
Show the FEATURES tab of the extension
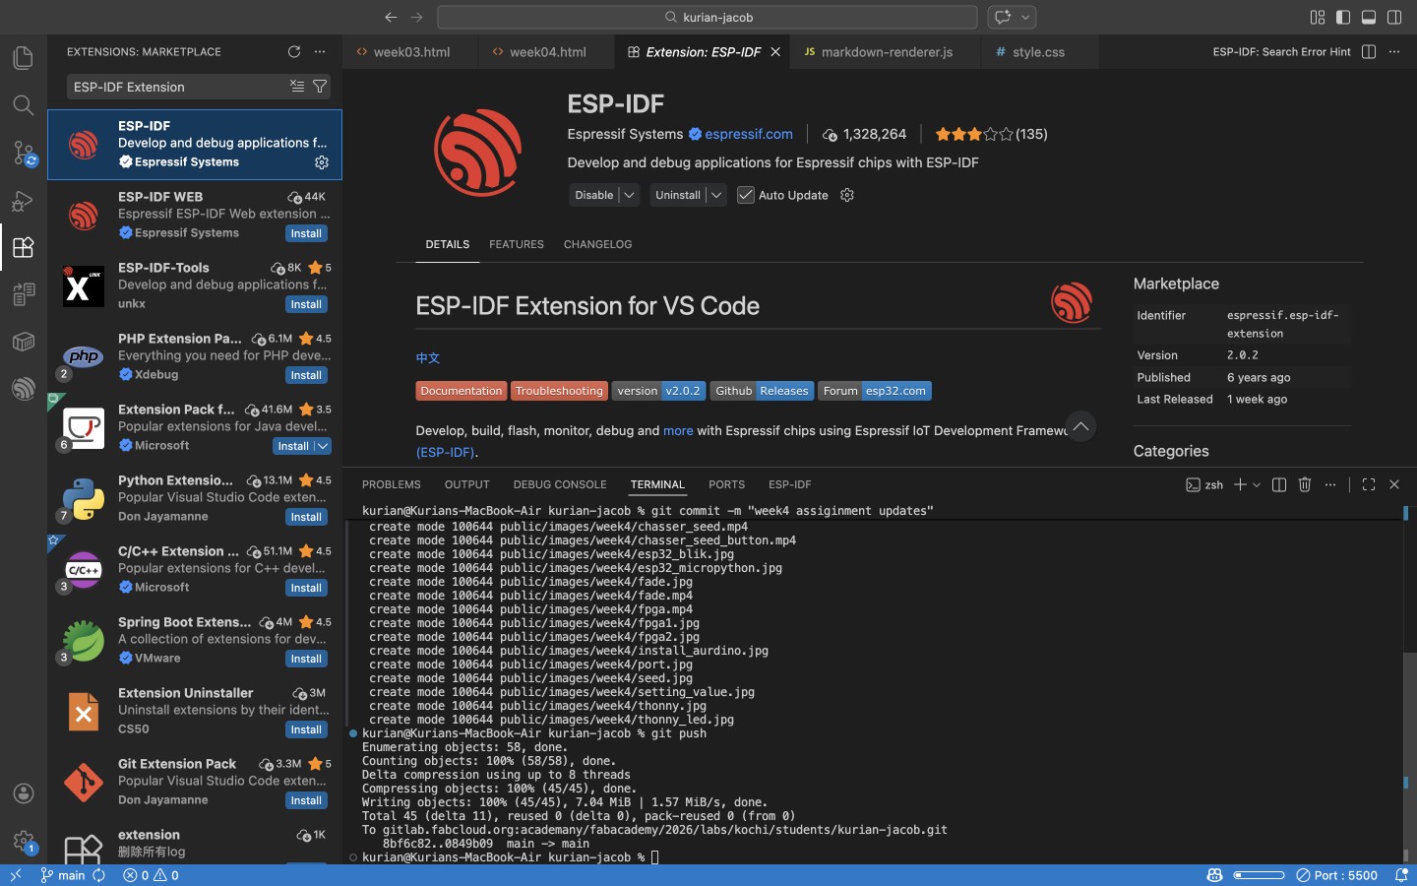click(x=517, y=244)
